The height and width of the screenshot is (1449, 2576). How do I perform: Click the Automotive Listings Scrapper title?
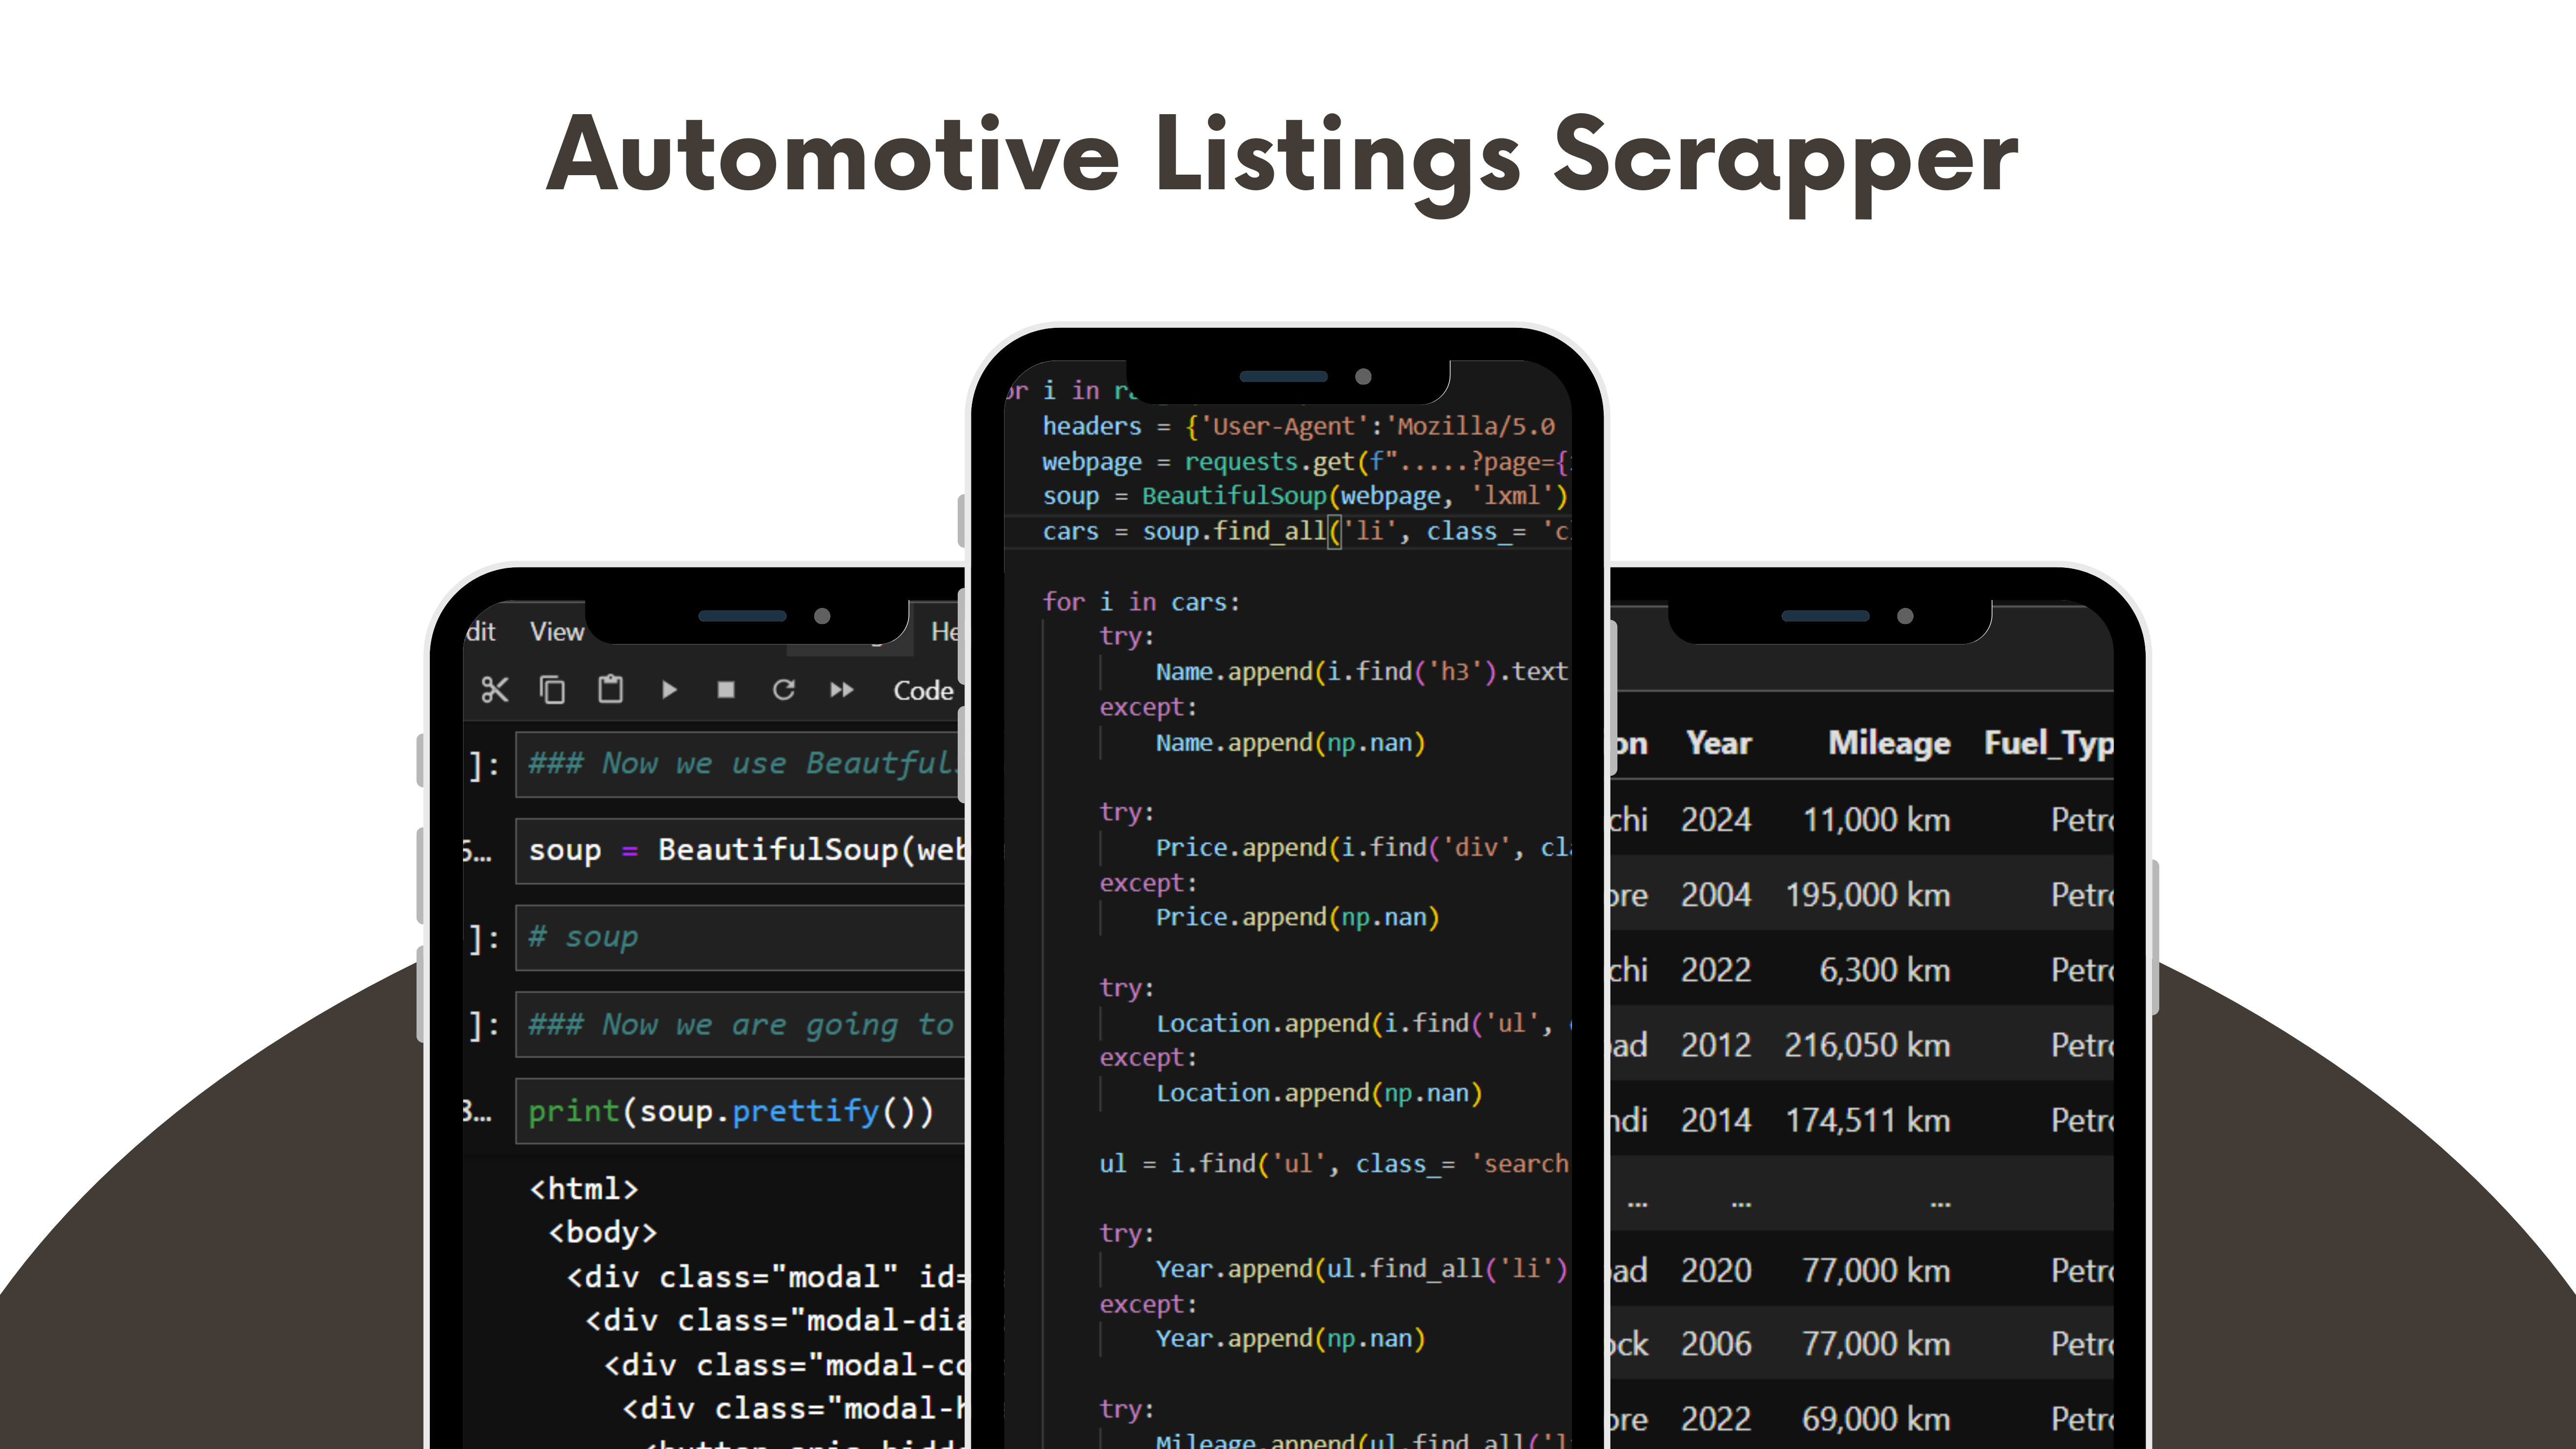(x=1283, y=155)
